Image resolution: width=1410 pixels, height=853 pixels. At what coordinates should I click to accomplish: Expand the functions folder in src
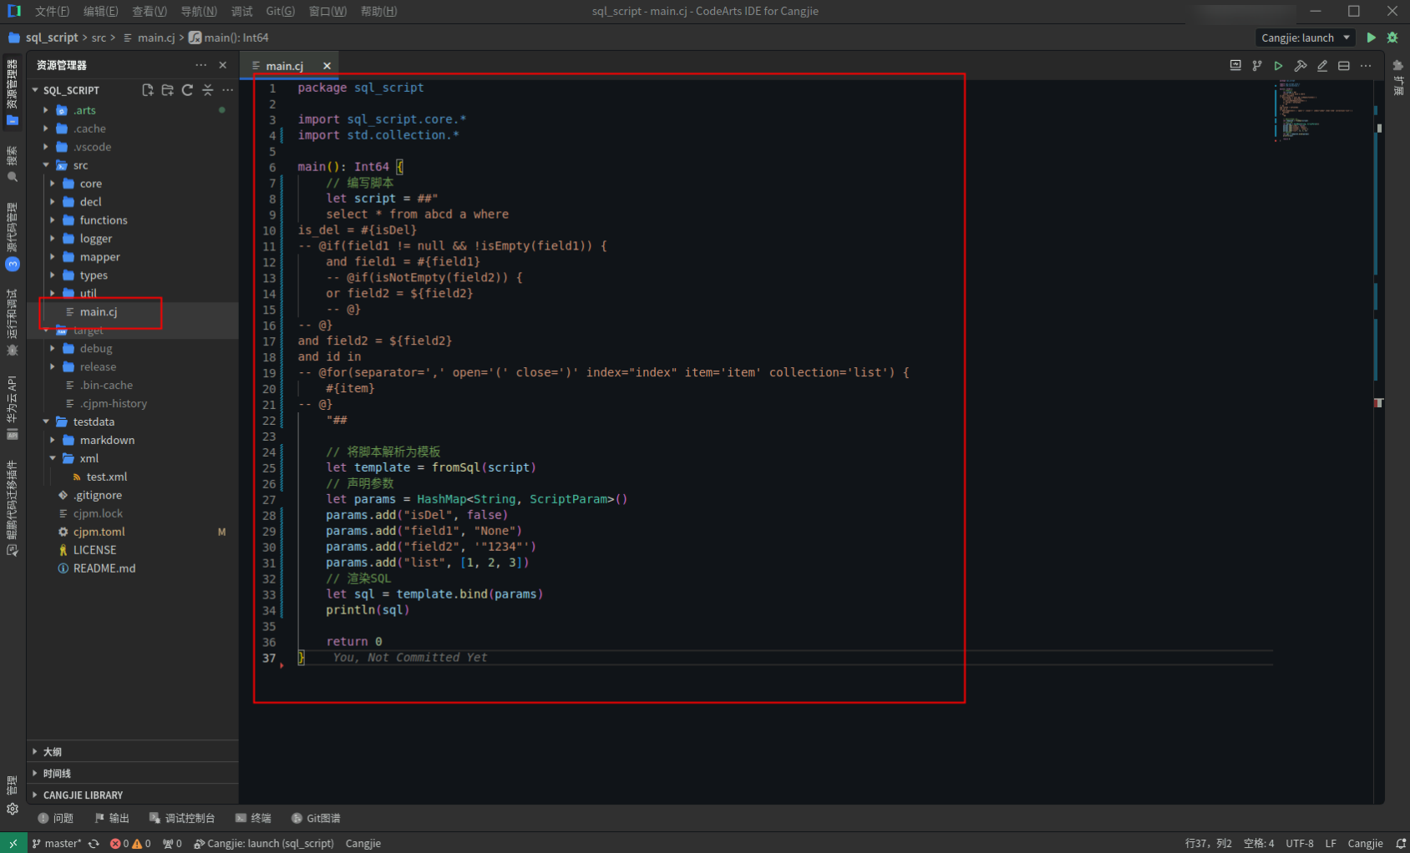click(104, 220)
